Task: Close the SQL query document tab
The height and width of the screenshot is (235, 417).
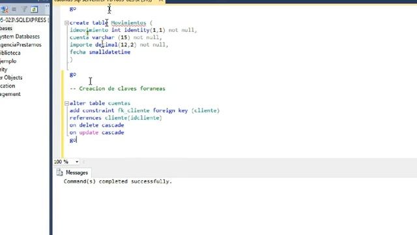Action: point(161,1)
